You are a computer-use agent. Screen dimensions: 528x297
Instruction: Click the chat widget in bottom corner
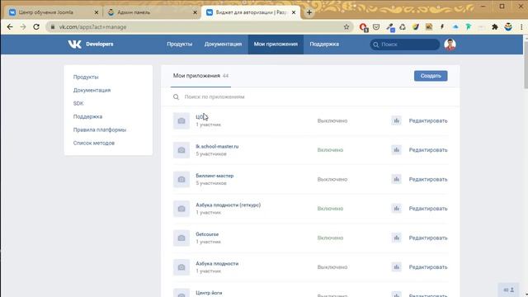(508, 290)
